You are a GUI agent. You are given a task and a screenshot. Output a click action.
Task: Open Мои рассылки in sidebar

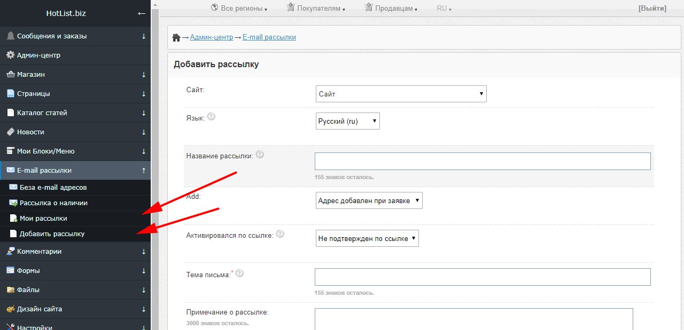click(43, 219)
